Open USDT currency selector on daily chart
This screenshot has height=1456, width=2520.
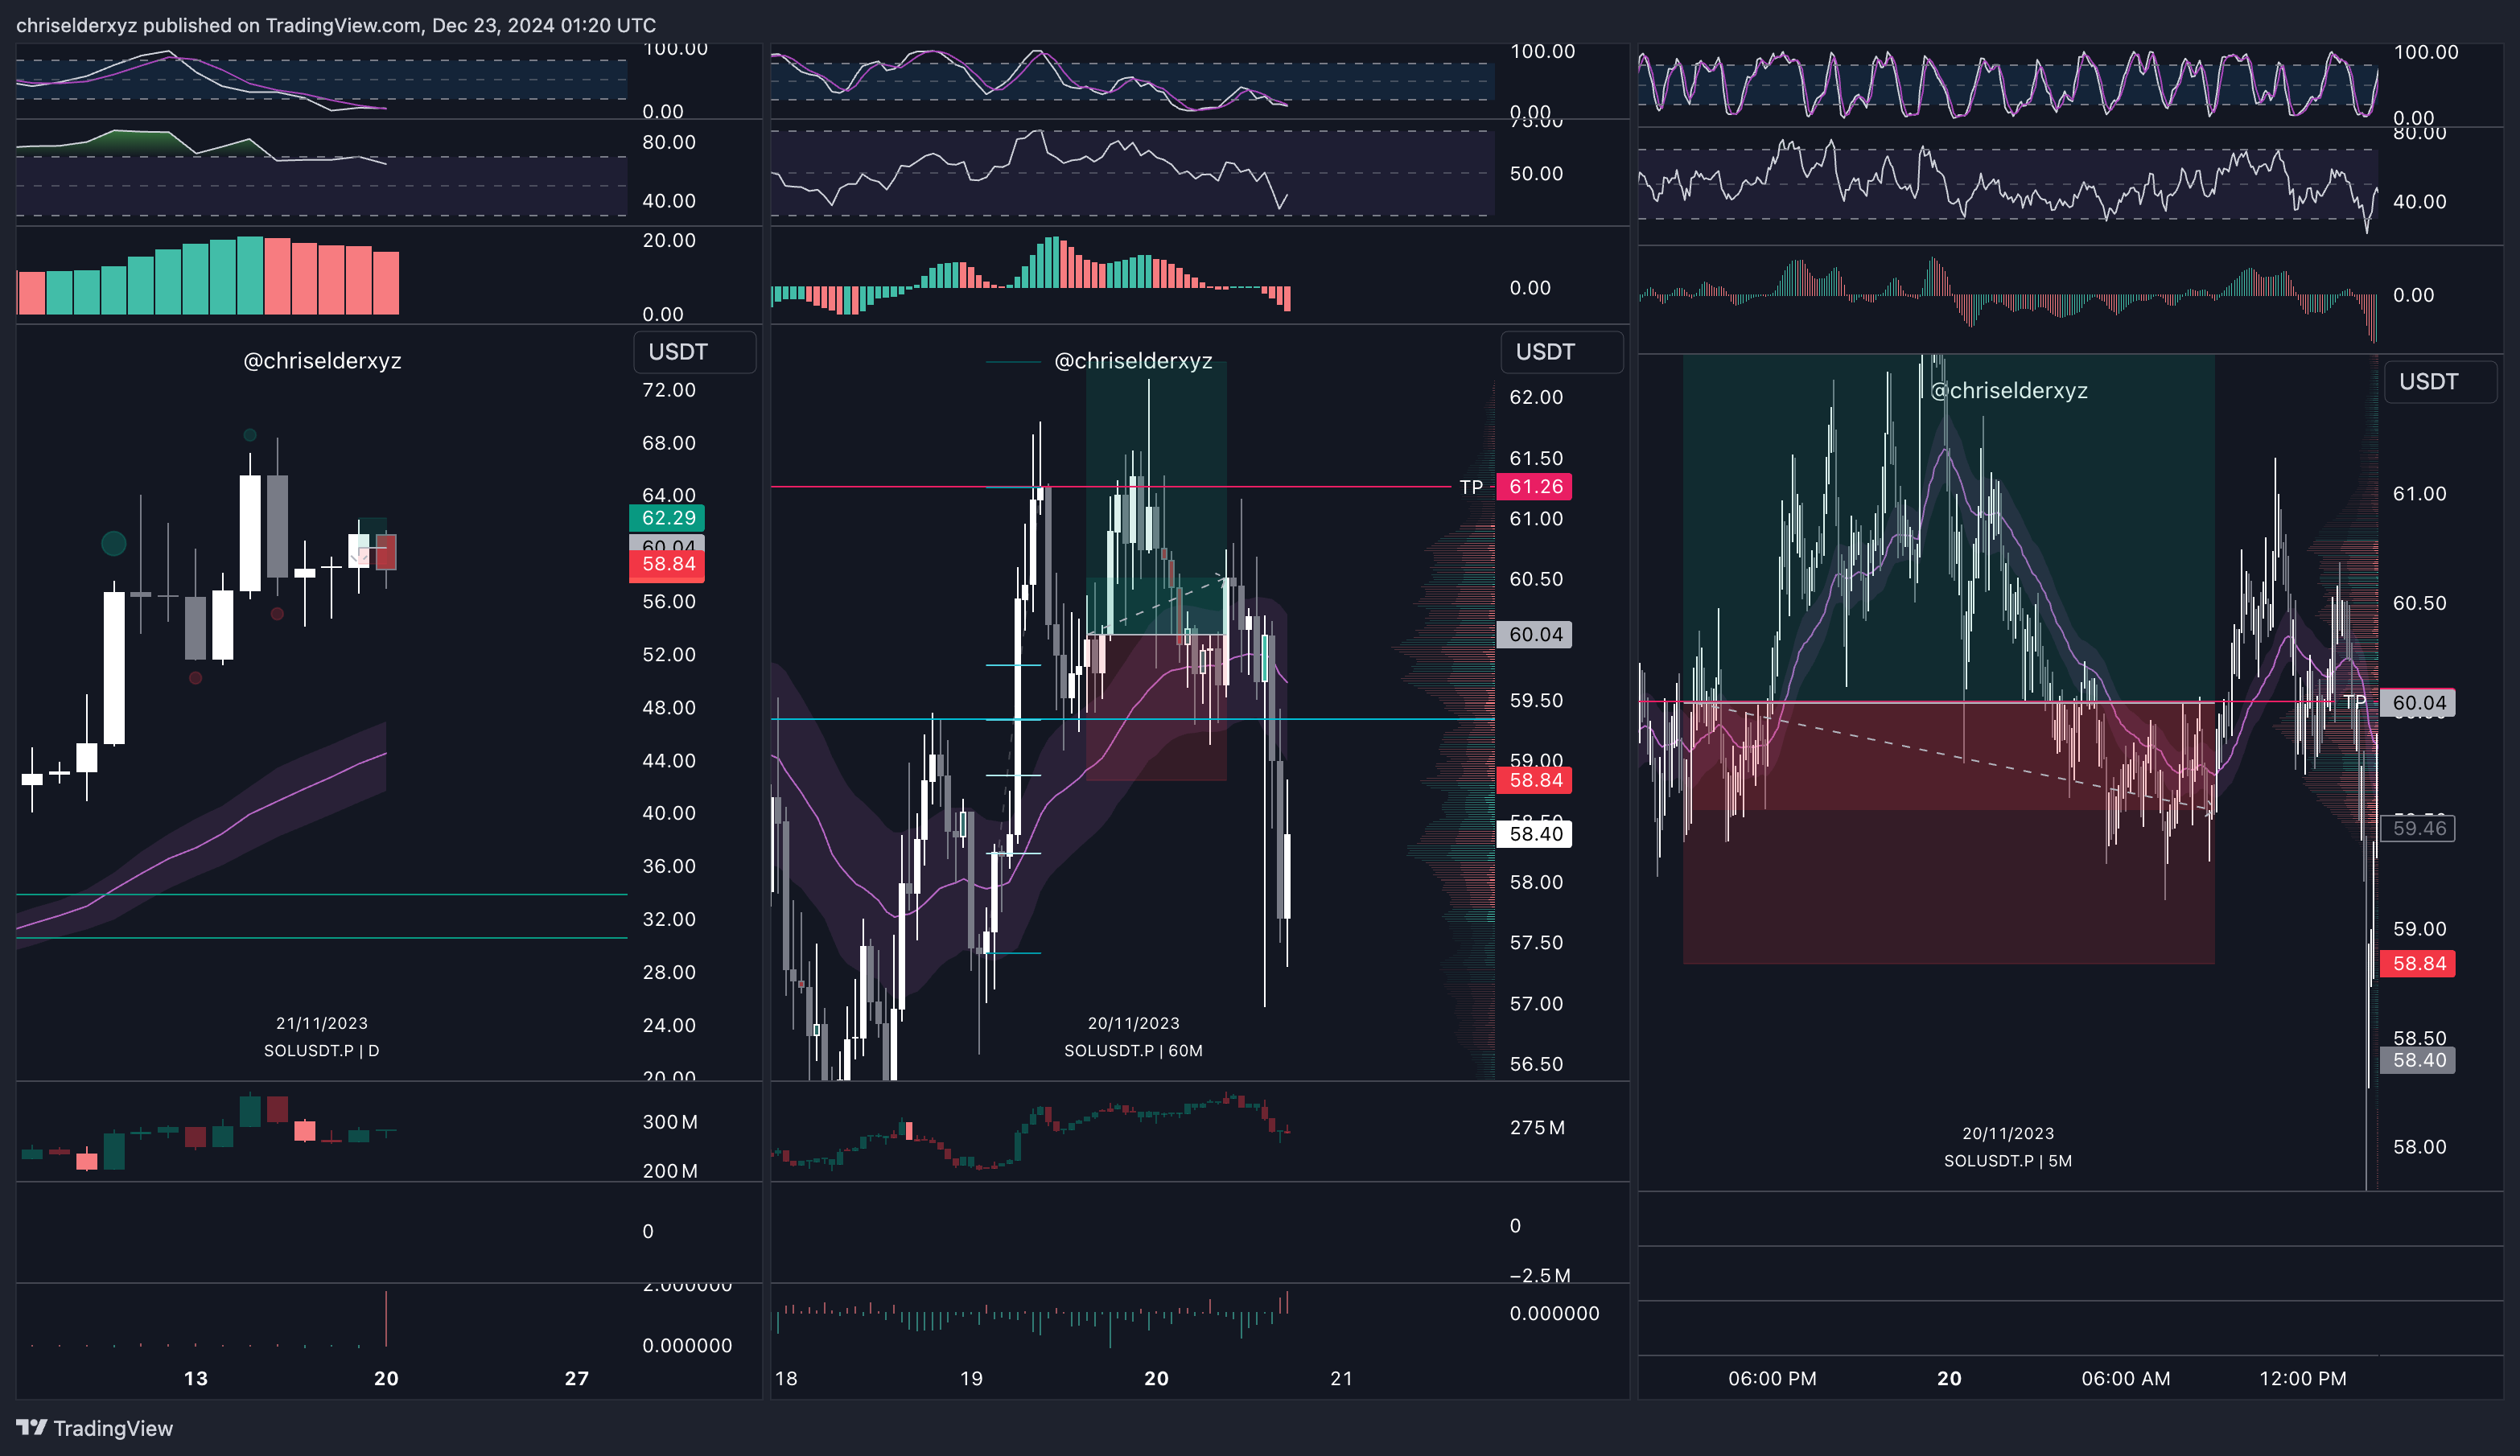[x=694, y=352]
